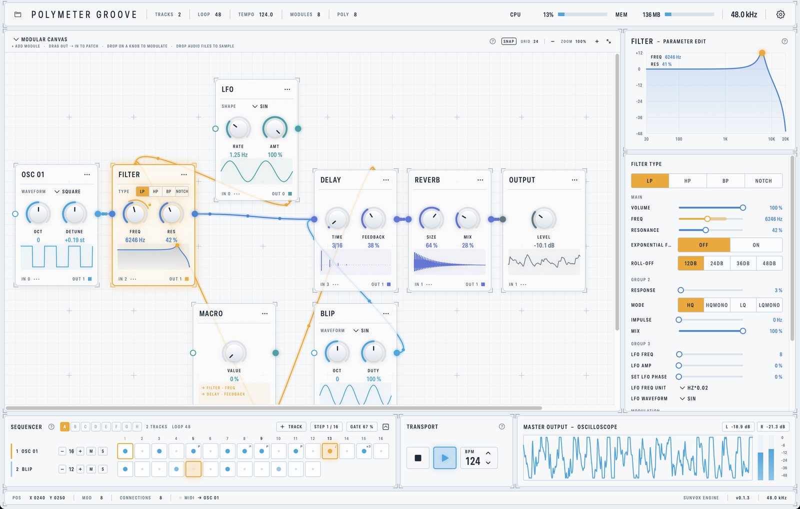Open the LFO module options menu
800x509 pixels.
287,89
